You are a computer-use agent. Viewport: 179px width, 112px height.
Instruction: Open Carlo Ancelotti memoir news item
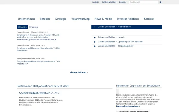coord(38,62)
